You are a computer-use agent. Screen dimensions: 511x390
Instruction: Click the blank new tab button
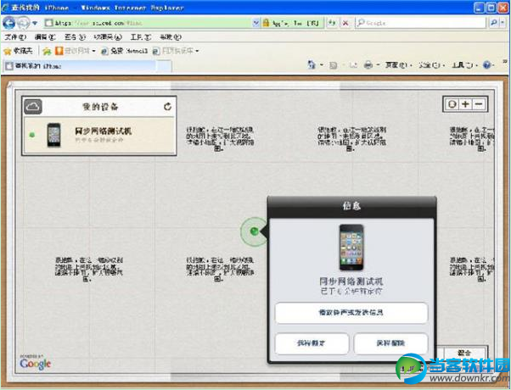pos(164,66)
